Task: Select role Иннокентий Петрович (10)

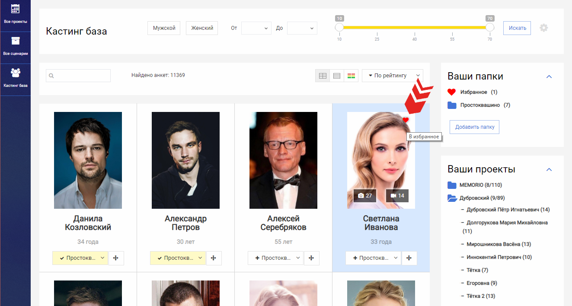Action: pos(499,257)
